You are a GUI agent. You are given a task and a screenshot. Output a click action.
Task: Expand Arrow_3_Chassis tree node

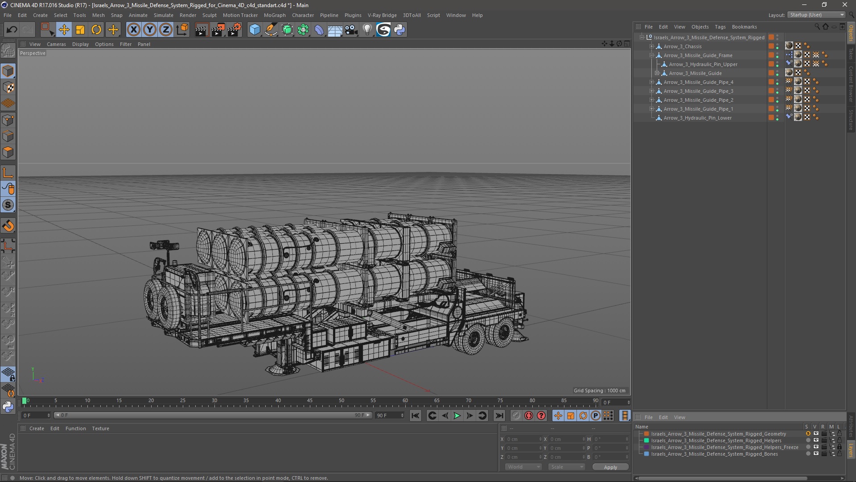tap(651, 46)
